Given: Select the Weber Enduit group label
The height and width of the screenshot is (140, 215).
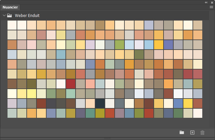Looking at the screenshot, I should [x=27, y=16].
